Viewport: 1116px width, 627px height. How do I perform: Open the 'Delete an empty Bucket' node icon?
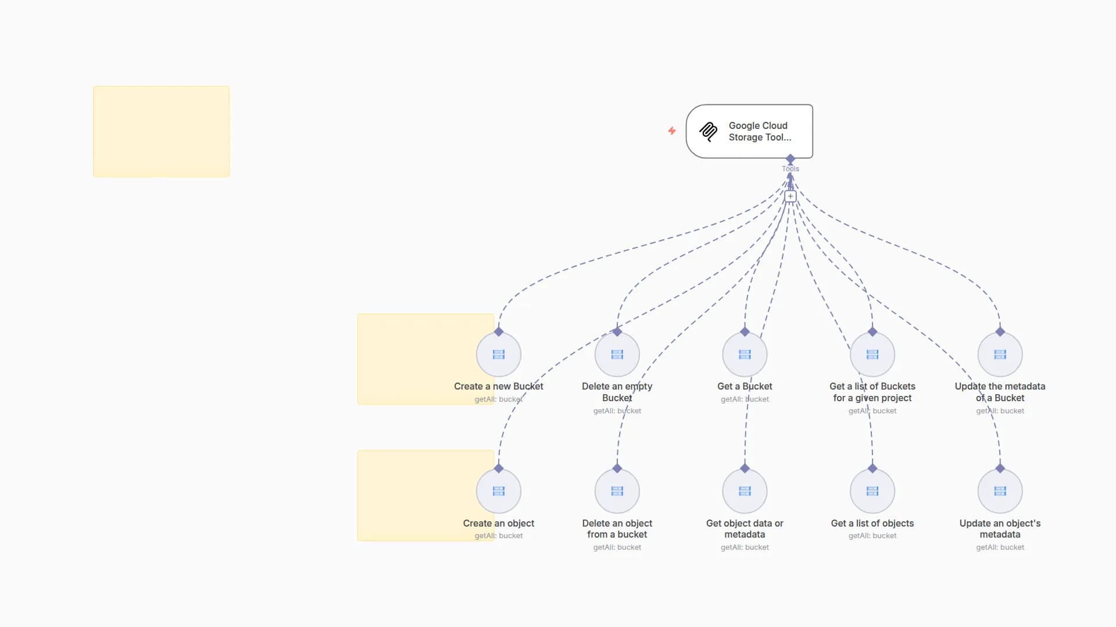tap(617, 354)
